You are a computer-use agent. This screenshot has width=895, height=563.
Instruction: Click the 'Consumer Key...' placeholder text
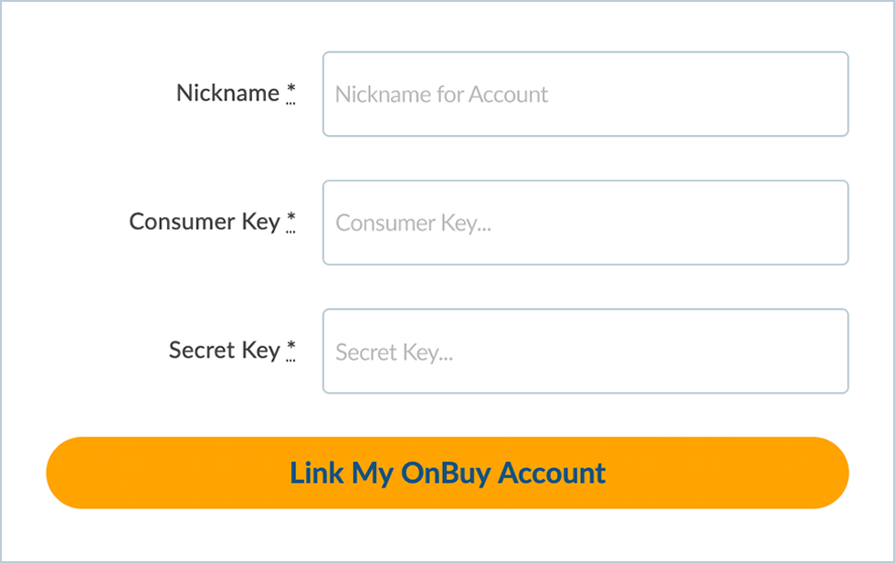(x=413, y=224)
